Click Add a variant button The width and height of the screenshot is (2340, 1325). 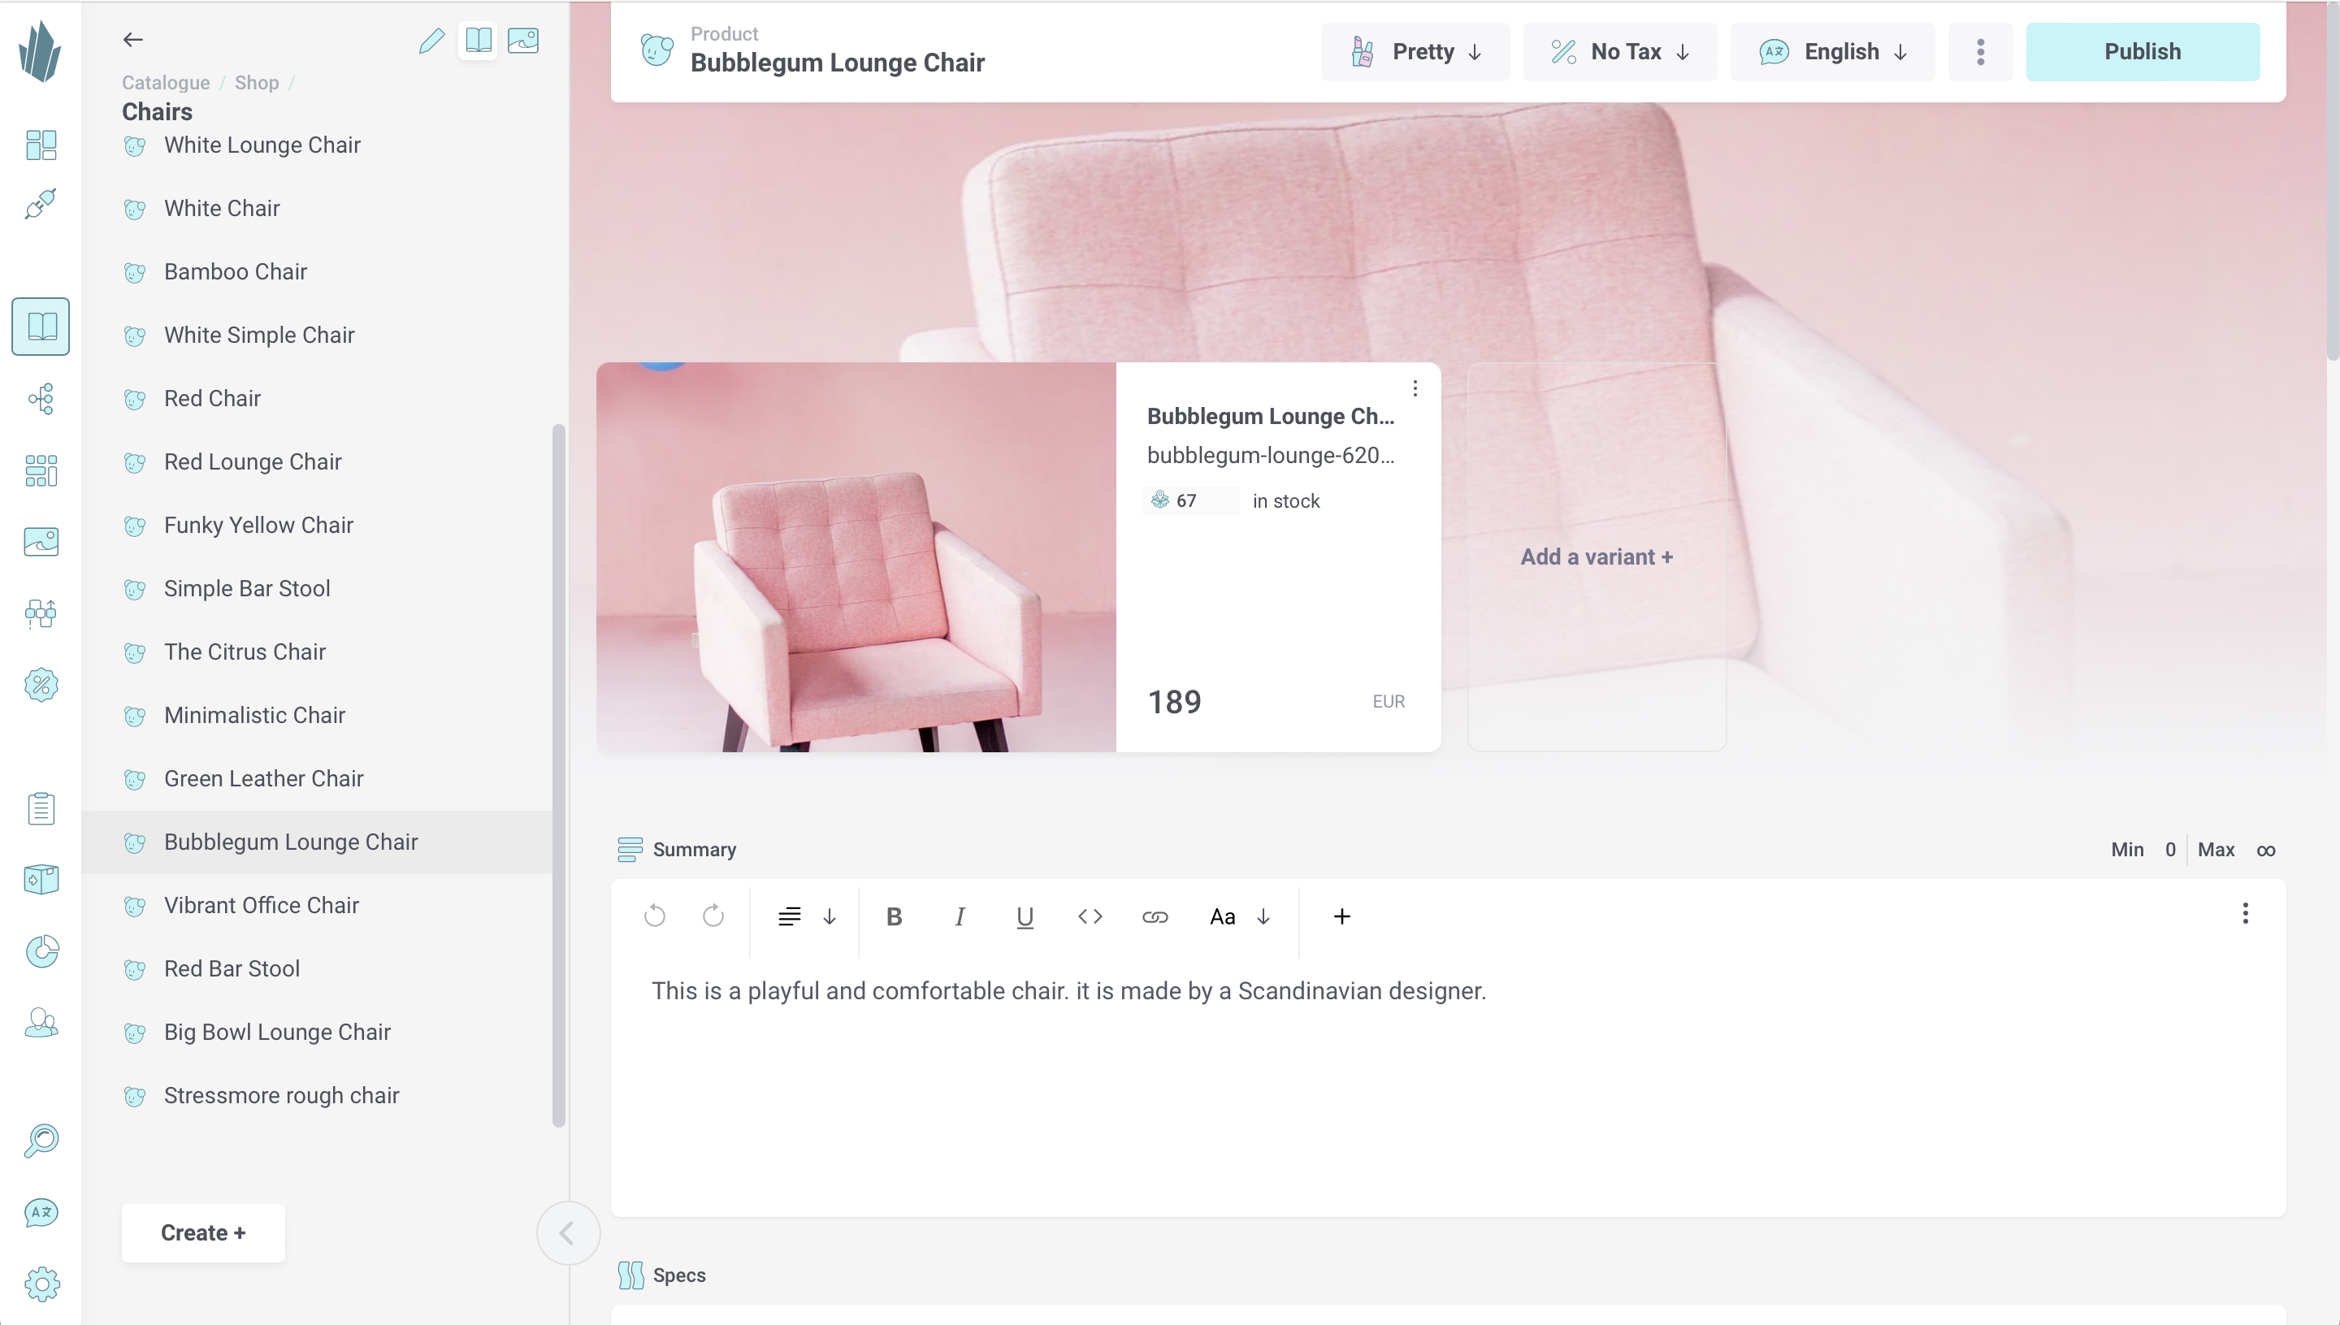[x=1596, y=556]
